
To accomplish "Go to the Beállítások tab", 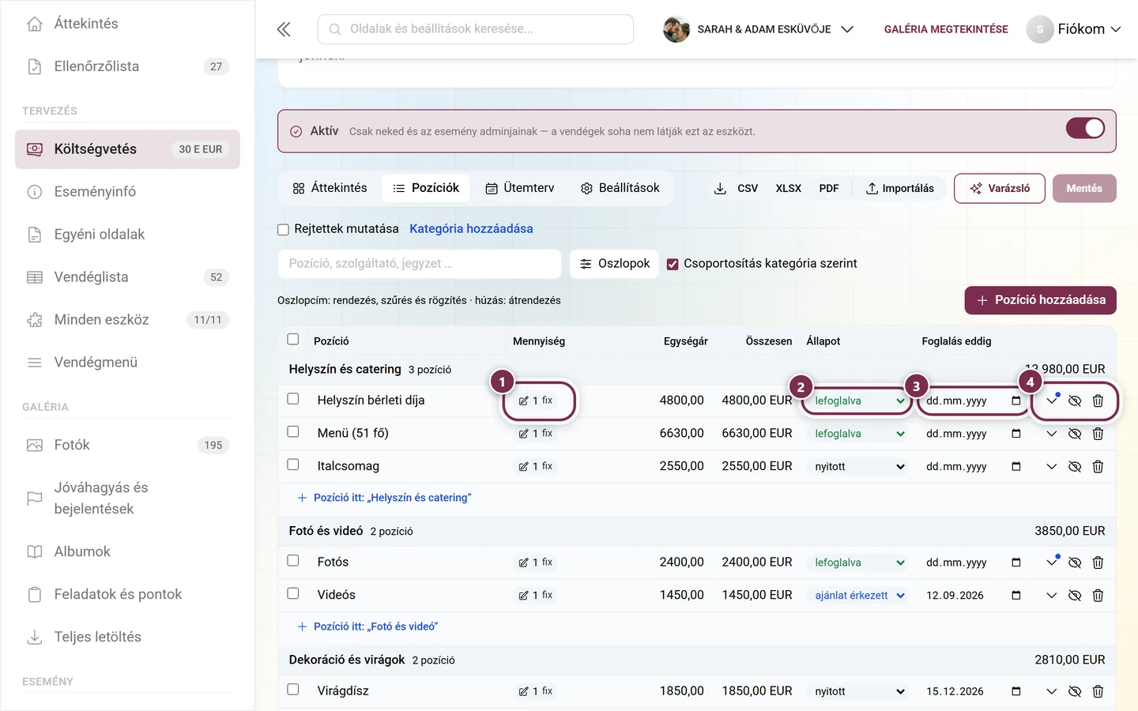I will 620,188.
